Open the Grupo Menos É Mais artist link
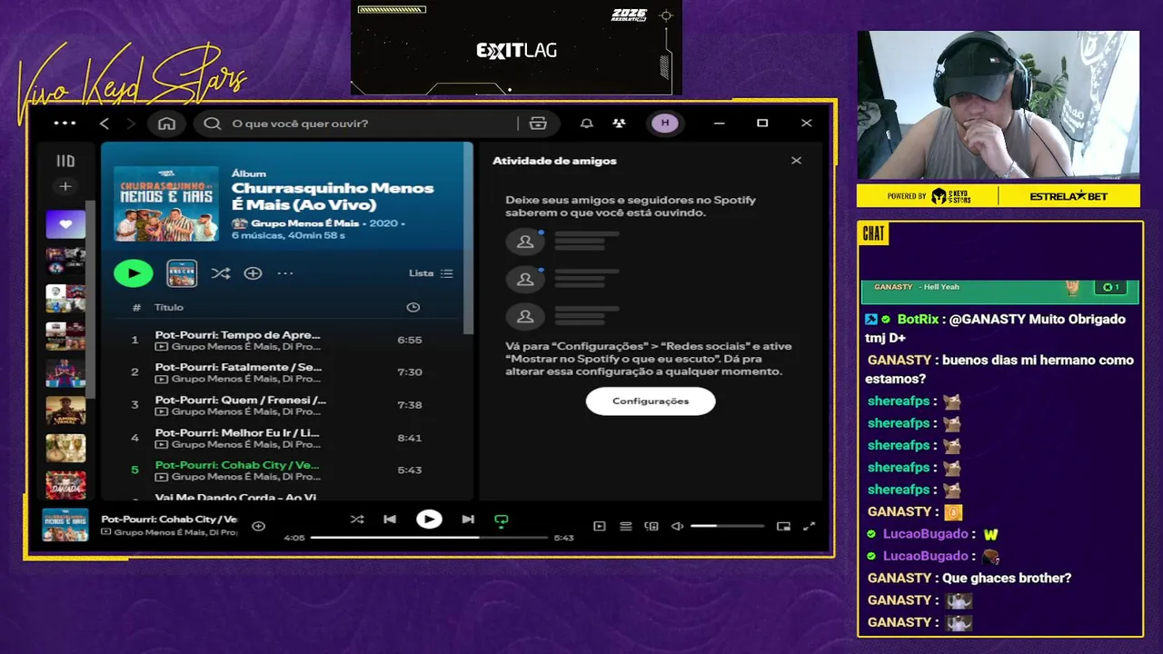This screenshot has height=654, width=1163. 305,223
